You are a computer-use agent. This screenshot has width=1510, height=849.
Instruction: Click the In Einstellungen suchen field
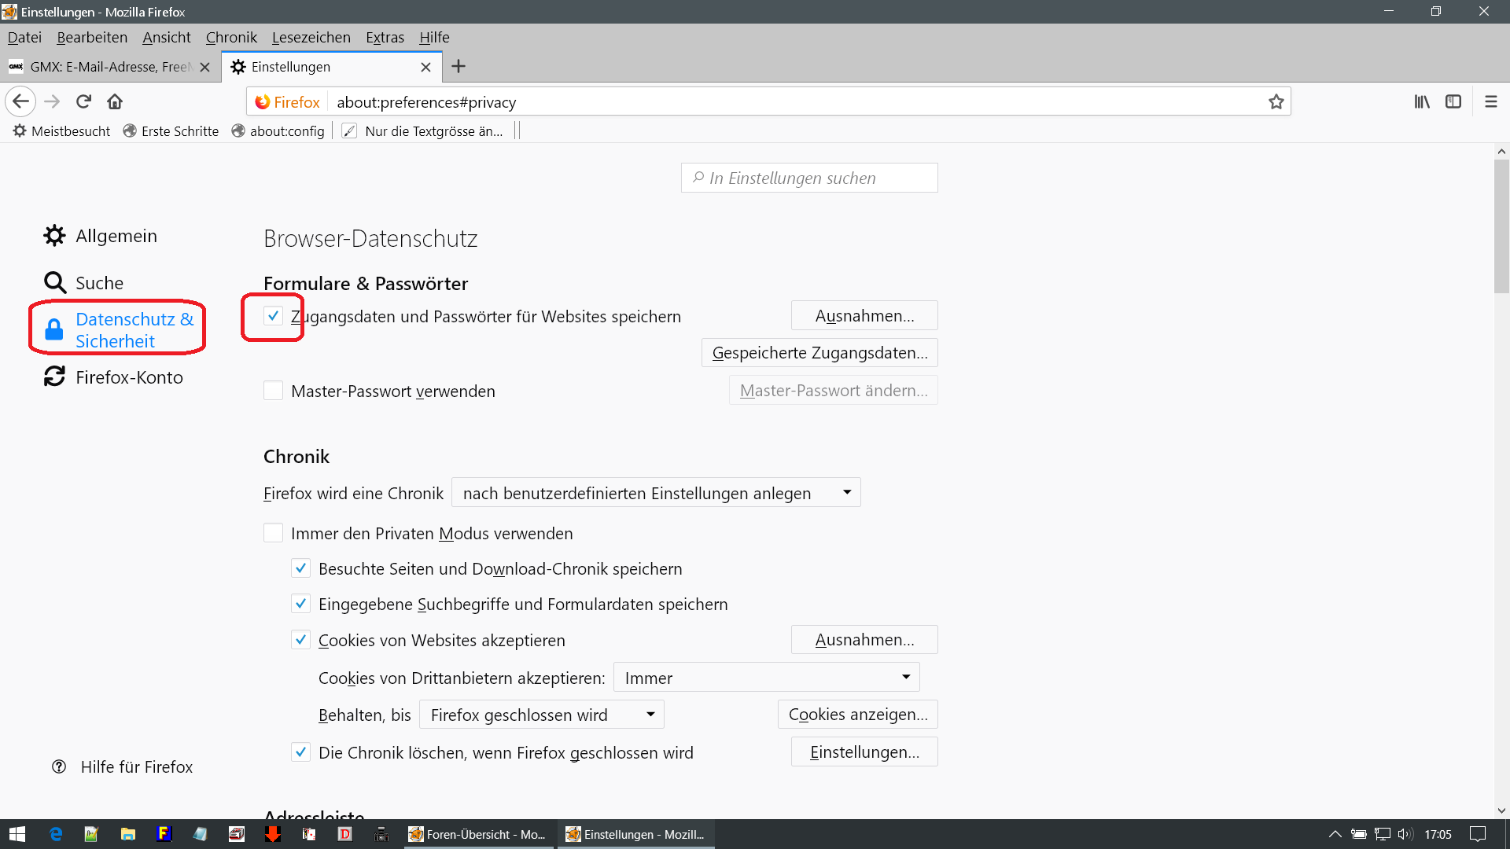(x=810, y=178)
